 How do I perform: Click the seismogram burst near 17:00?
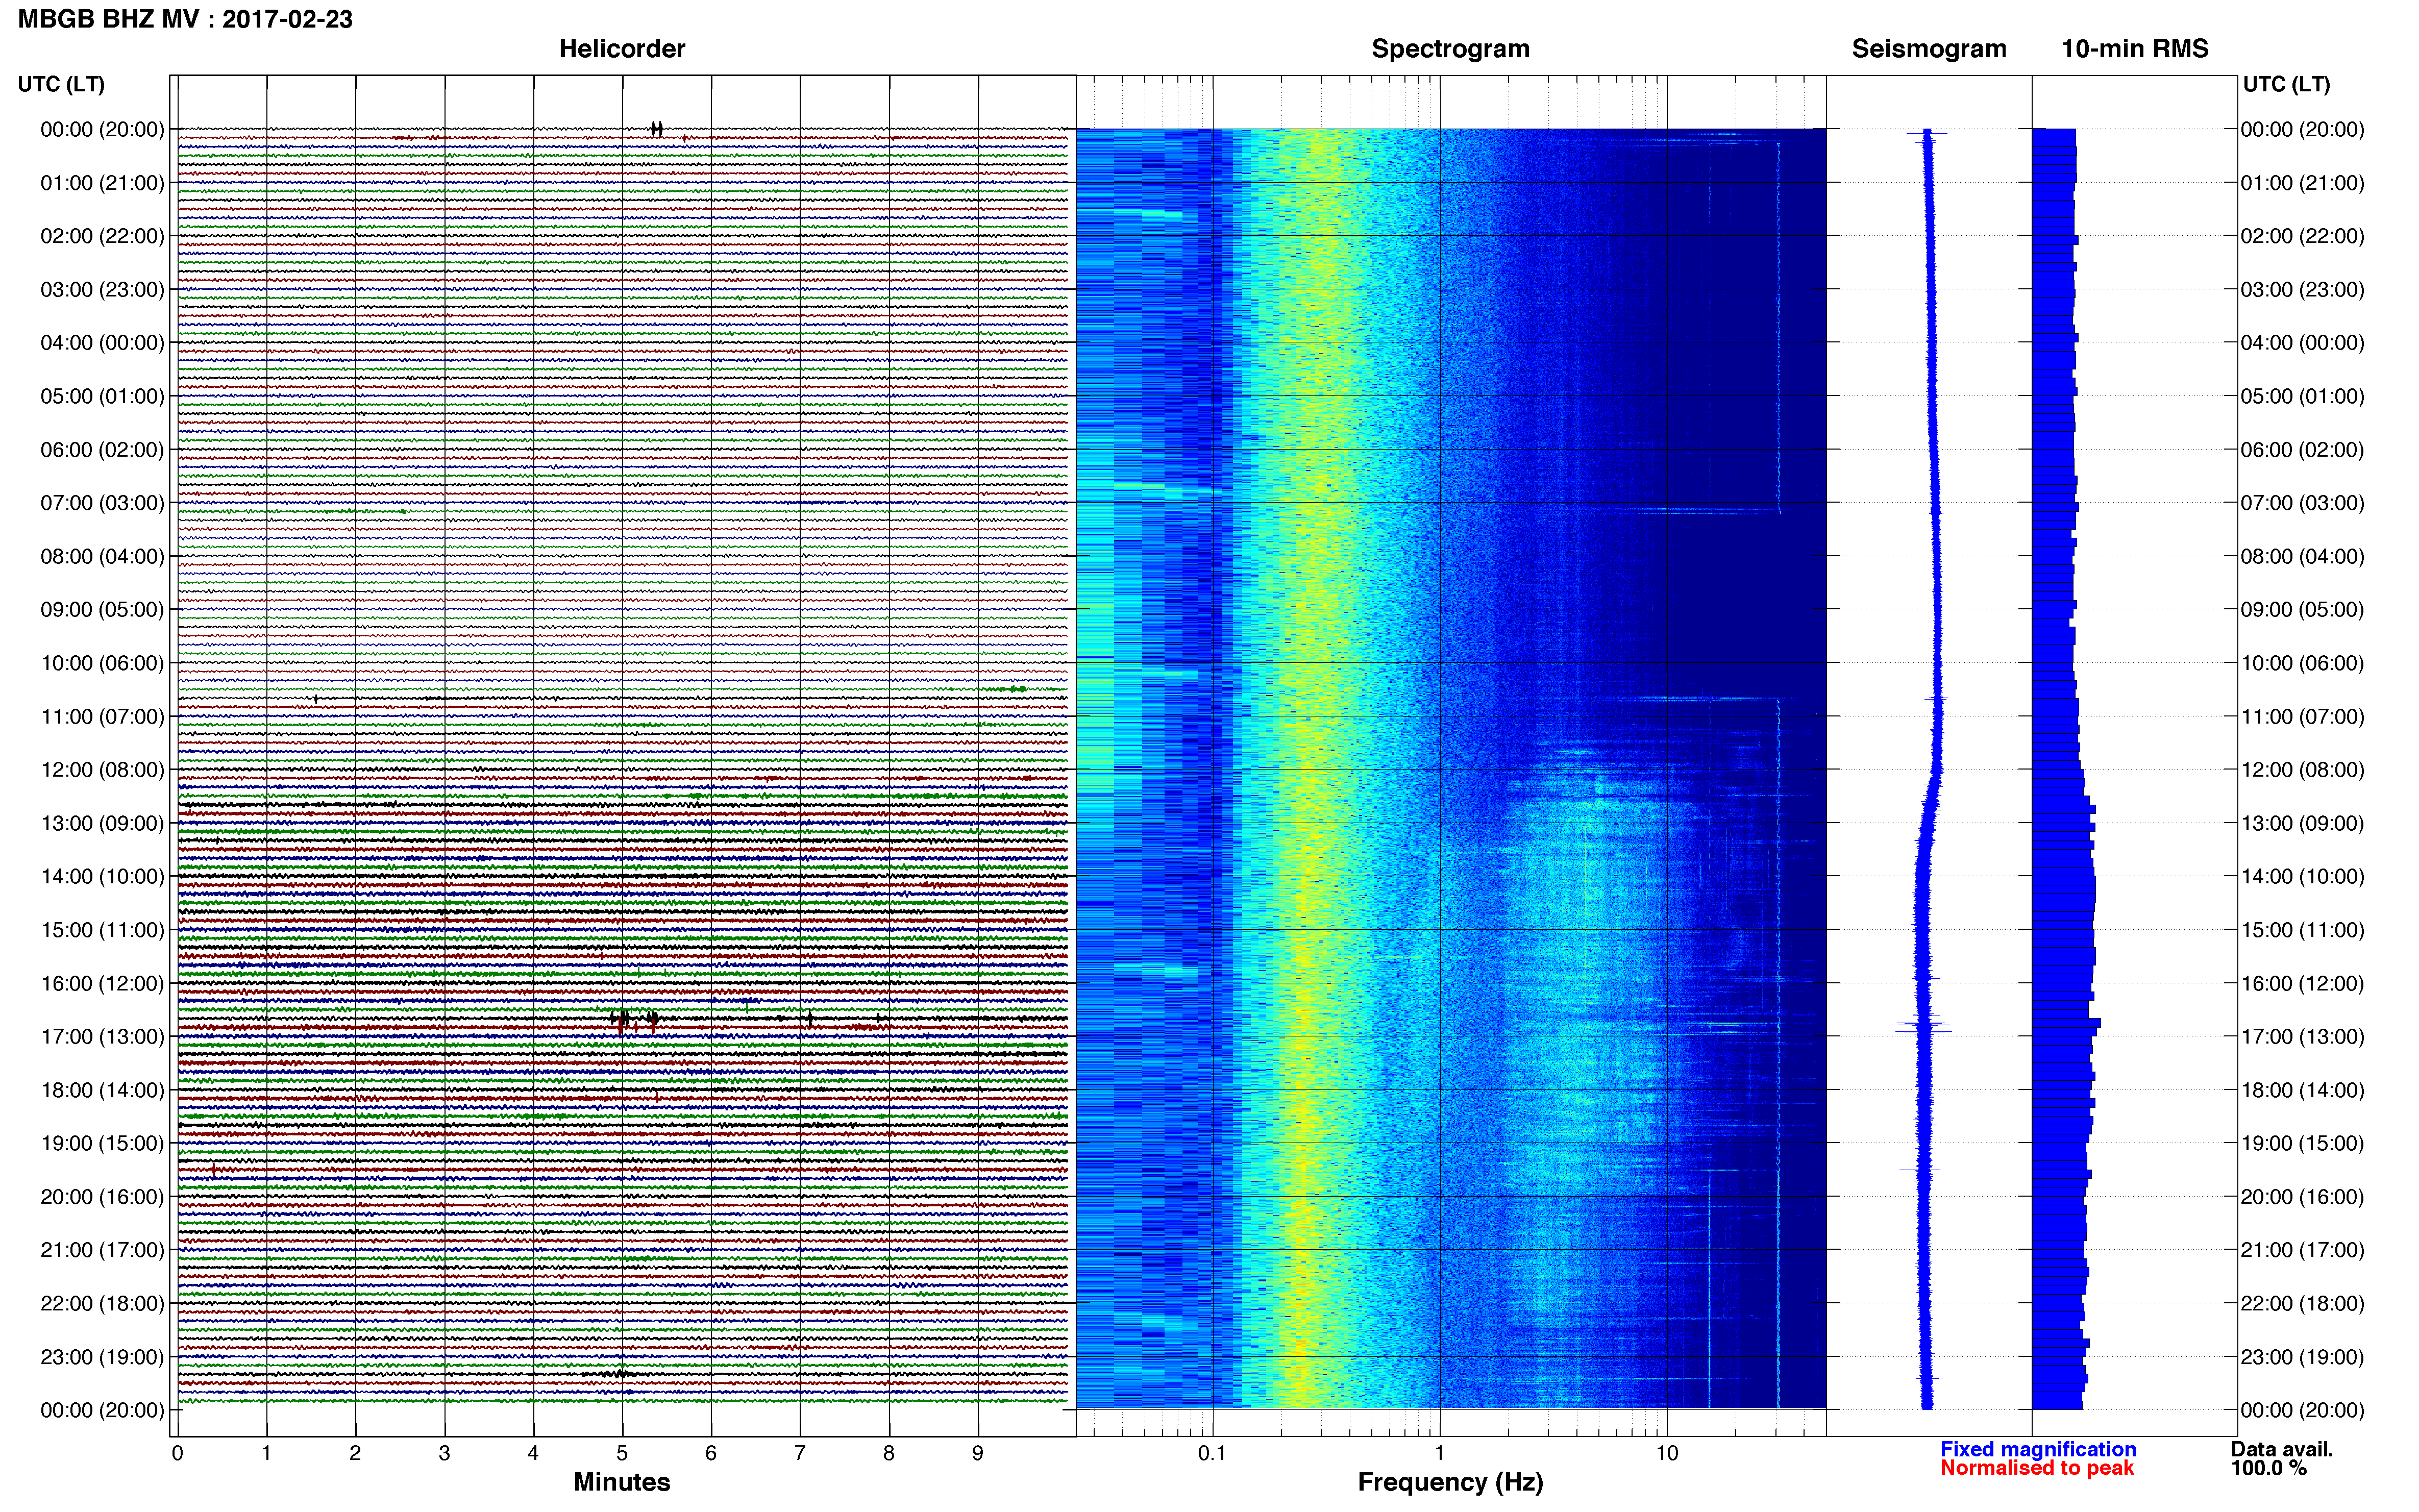1924,1025
